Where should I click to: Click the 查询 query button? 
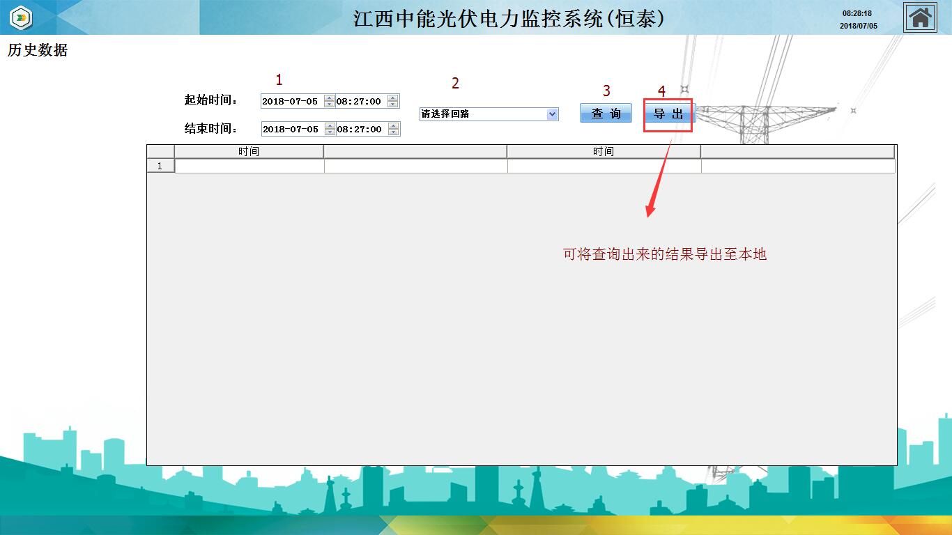pos(606,114)
